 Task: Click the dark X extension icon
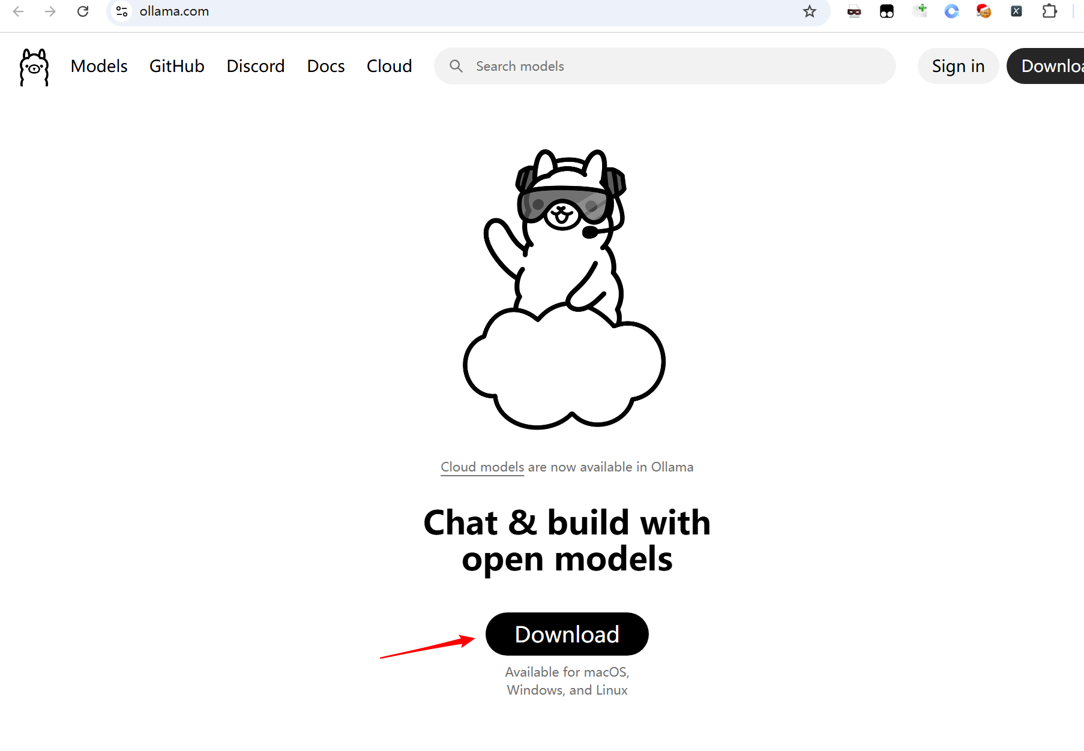click(1016, 11)
